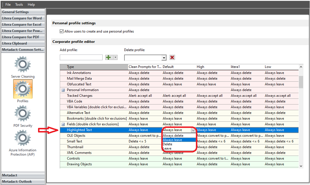
Task: Click the red X to delete a profile
Action: tap(172, 57)
